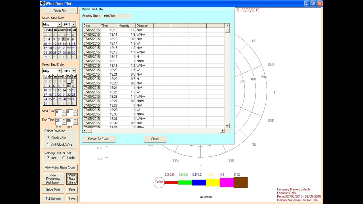This screenshot has height=204, width=363.
Task: Click the Velocity Unit mtrs/sec field
Action: [x=117, y=16]
